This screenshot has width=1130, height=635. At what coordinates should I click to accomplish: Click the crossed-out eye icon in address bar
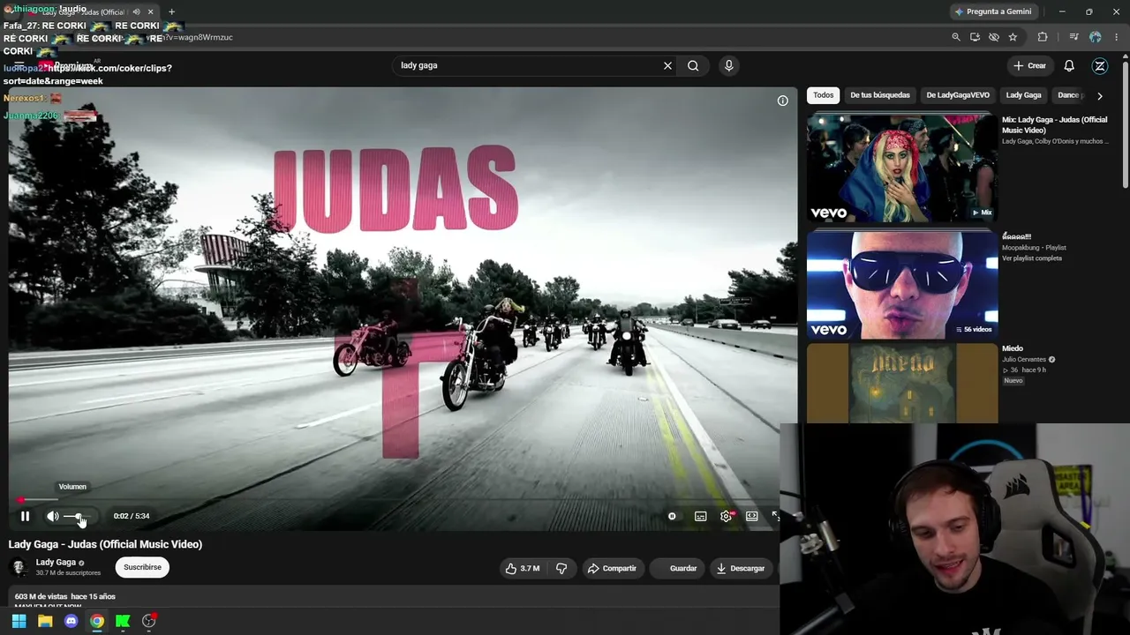point(994,37)
